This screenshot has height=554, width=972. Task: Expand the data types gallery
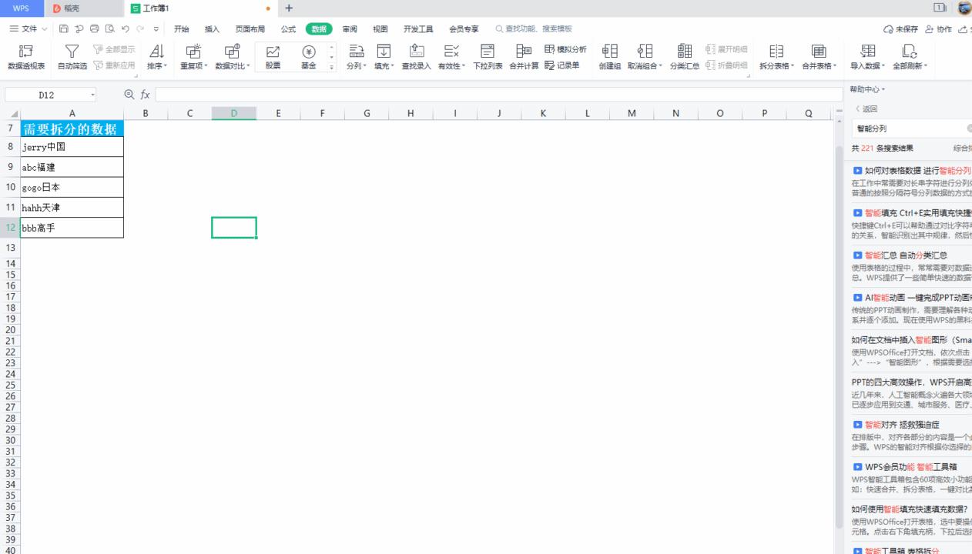click(333, 68)
